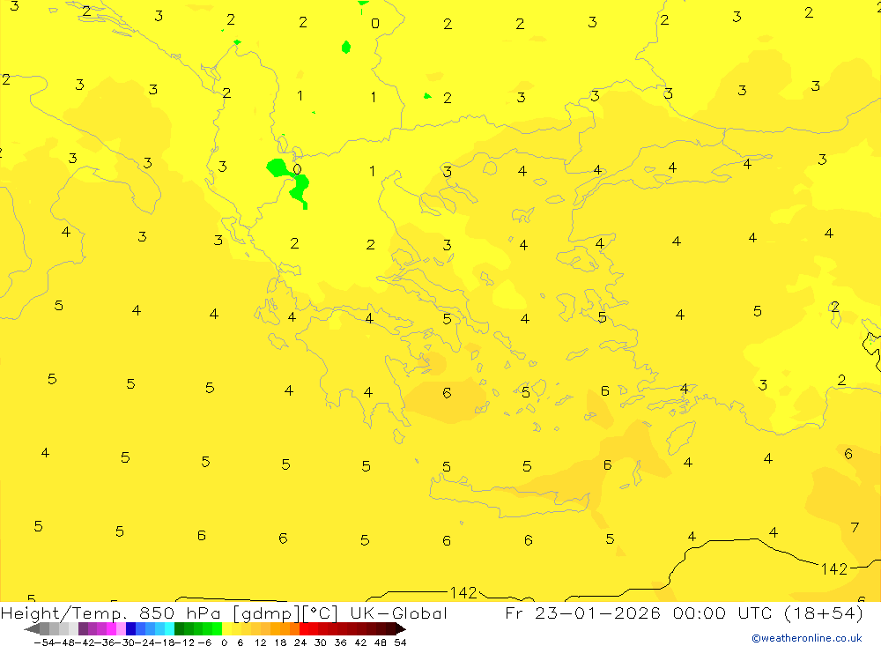
Task: Click the '18' legend scale label
Action: tap(280, 642)
